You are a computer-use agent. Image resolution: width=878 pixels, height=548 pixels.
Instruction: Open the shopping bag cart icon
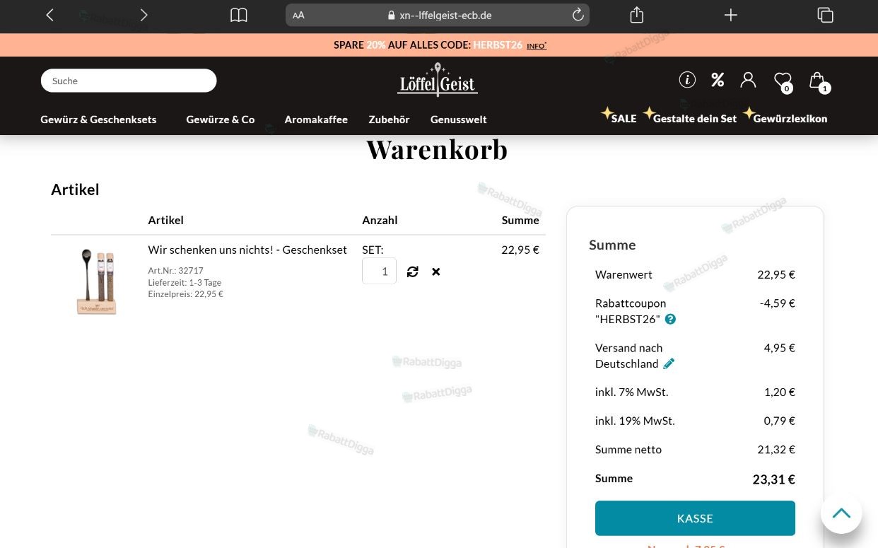coord(818,81)
